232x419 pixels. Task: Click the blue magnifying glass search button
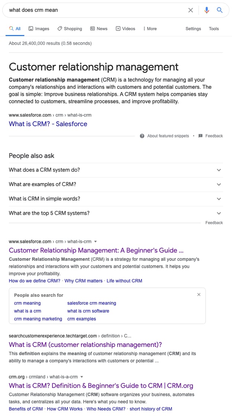coord(220,10)
